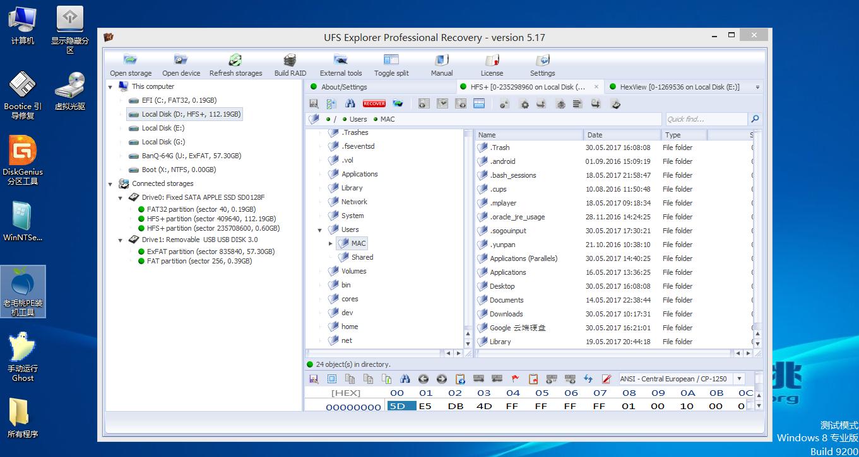
Task: Click the blue swap arrows icon in hex toolbar
Action: coord(588,379)
